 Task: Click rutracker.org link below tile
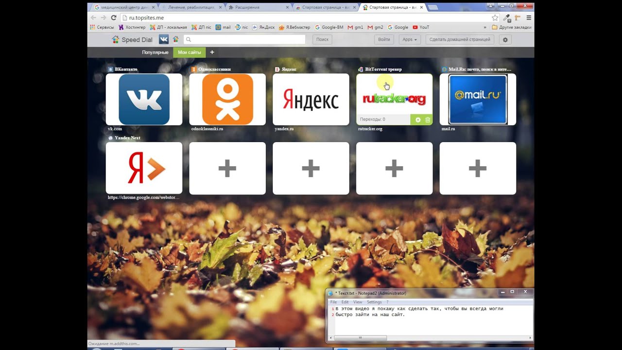[x=370, y=129]
